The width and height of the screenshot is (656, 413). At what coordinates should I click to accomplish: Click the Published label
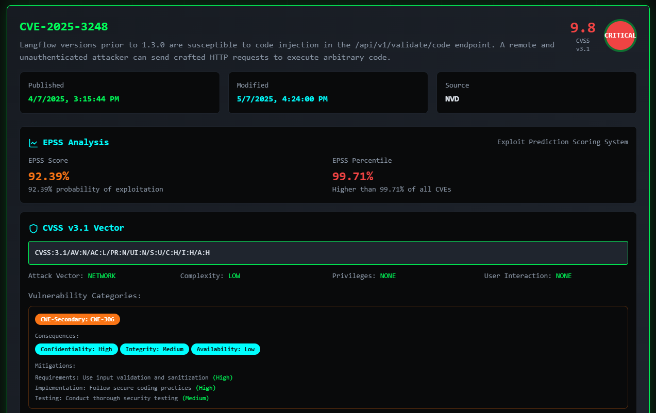(x=46, y=85)
